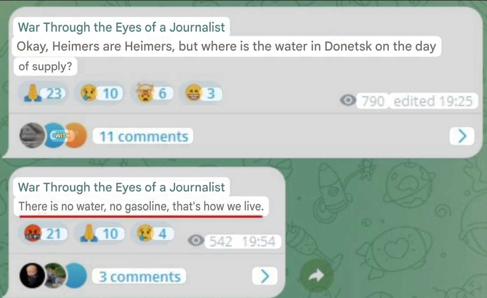487x298 pixels.
Task: Click the eye views icon showing 790
Action: coord(348,100)
